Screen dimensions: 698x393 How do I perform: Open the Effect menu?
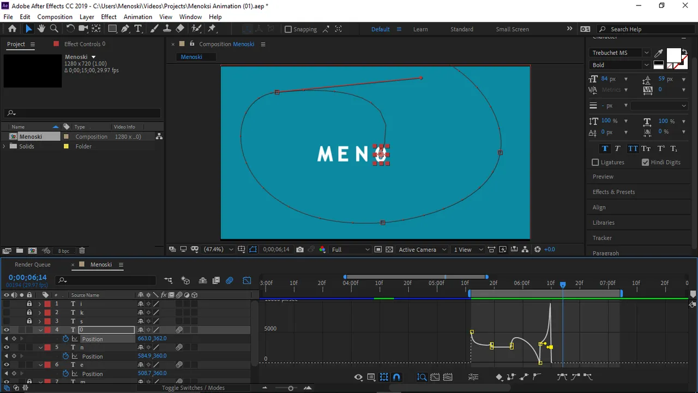pyautogui.click(x=109, y=17)
